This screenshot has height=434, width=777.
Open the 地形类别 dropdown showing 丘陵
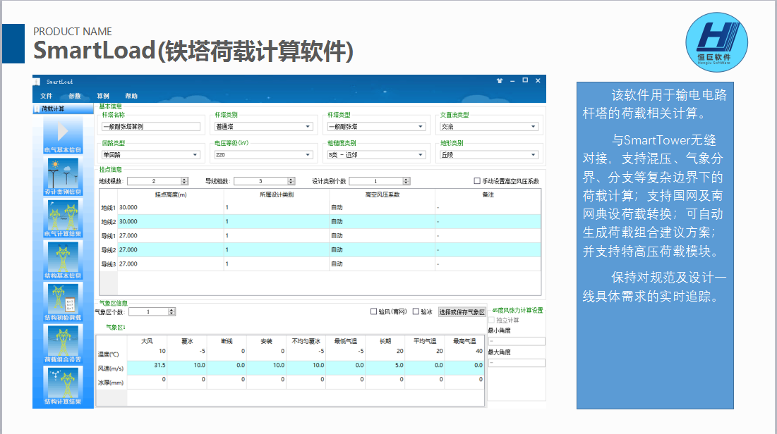click(x=489, y=155)
